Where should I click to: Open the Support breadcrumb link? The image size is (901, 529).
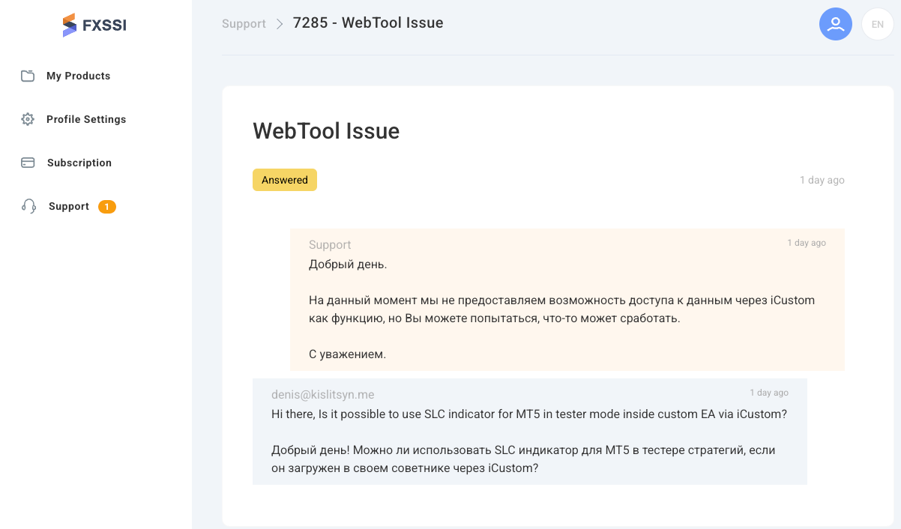[244, 23]
